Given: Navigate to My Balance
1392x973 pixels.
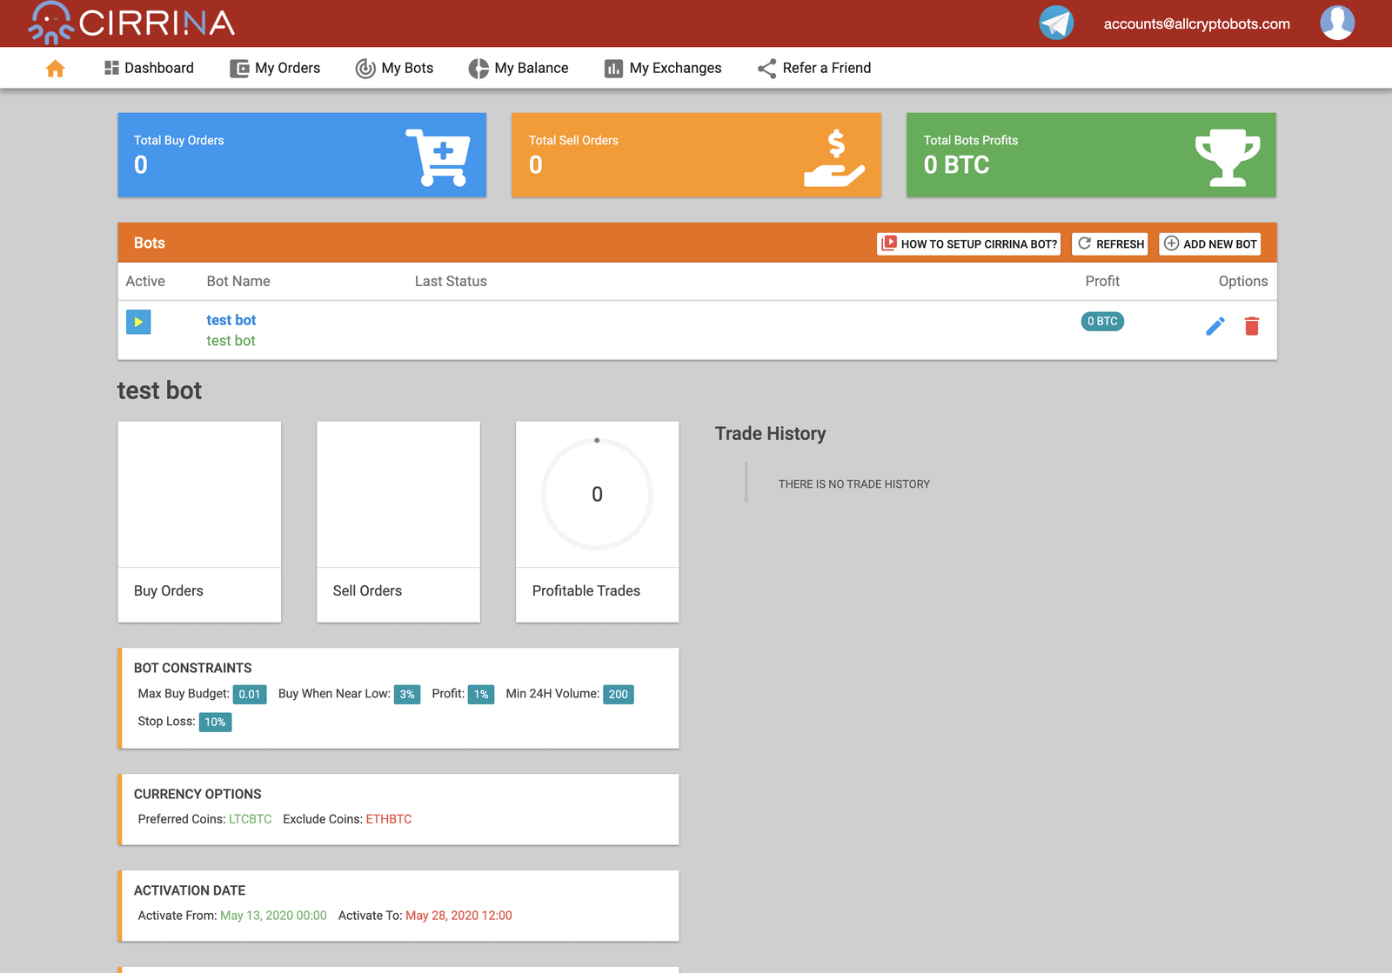Looking at the screenshot, I should tap(519, 68).
